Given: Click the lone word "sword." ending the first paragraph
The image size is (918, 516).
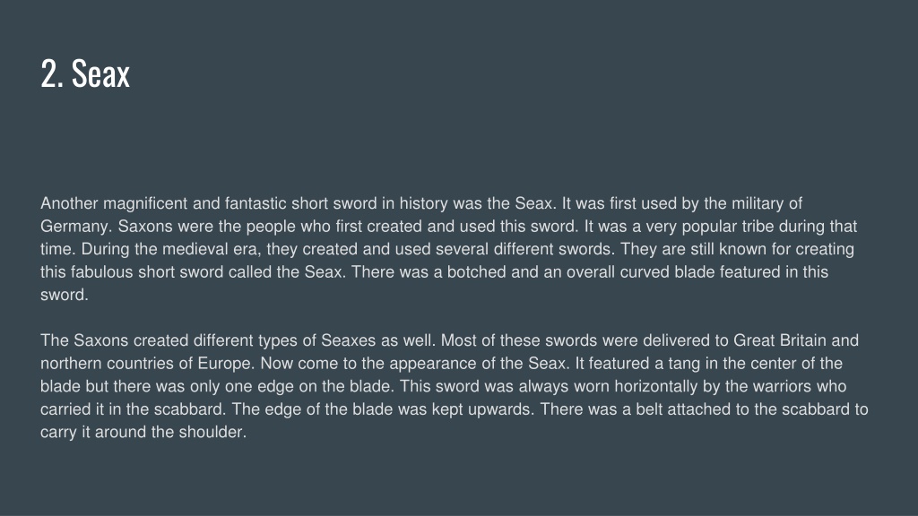Looking at the screenshot, I should 65,295.
